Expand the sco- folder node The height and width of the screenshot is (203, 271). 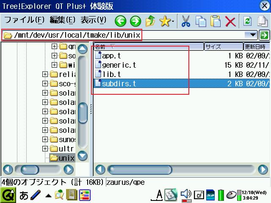(x=45, y=84)
